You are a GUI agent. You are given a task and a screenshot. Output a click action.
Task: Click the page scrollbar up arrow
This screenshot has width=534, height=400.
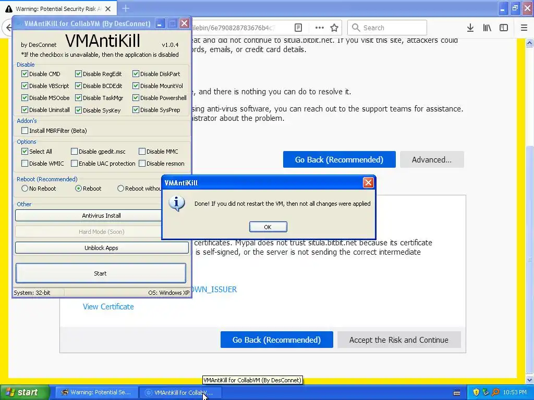[x=529, y=43]
